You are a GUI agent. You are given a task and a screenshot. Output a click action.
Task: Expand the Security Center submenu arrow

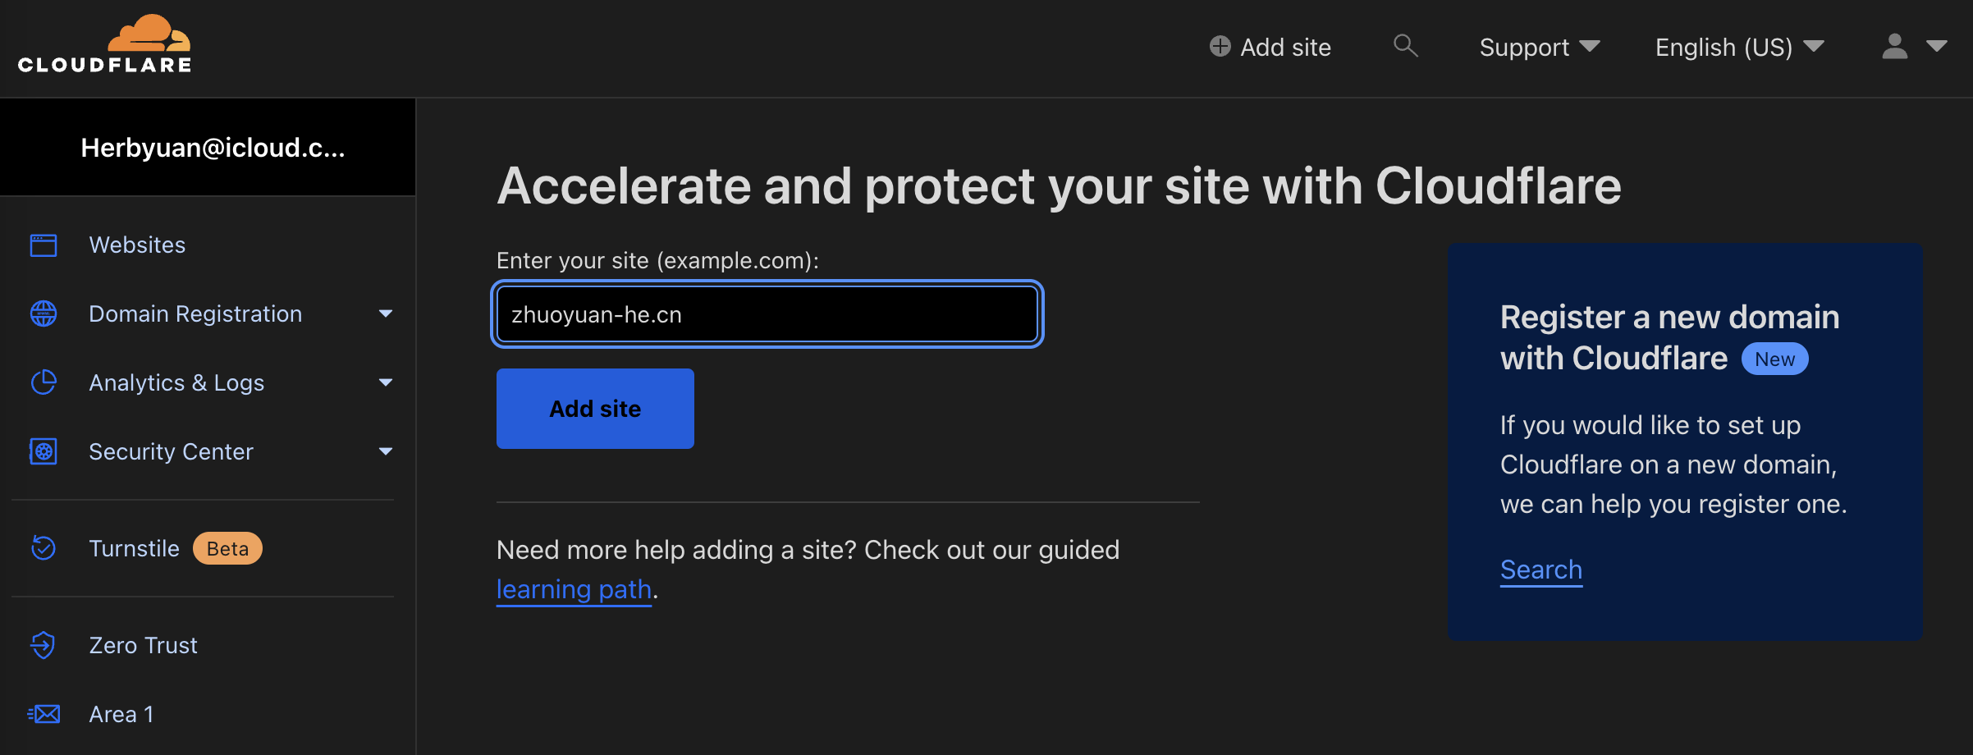386,451
